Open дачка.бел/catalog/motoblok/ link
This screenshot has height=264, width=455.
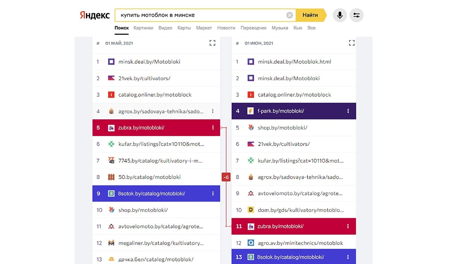156,259
